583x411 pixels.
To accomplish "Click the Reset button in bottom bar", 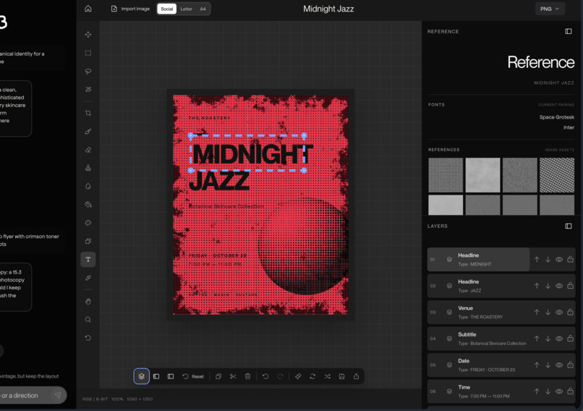I will [193, 376].
